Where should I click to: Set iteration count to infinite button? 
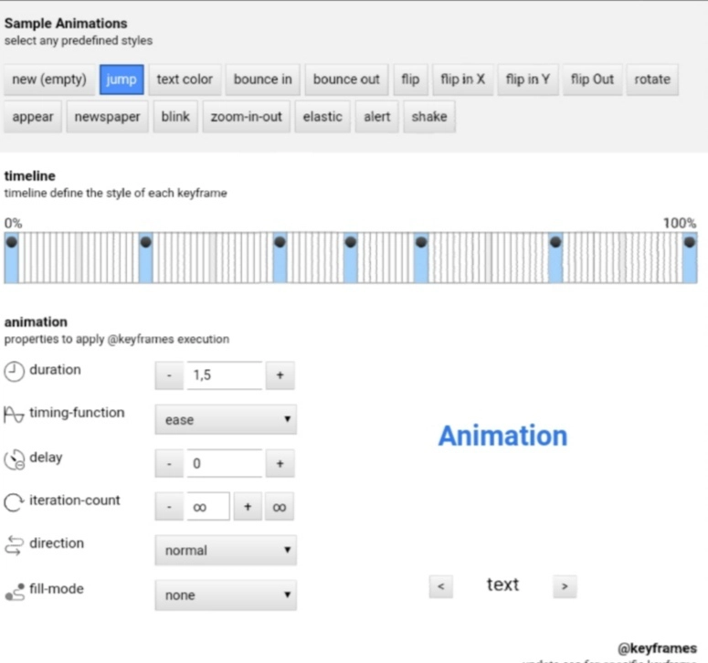pyautogui.click(x=280, y=507)
